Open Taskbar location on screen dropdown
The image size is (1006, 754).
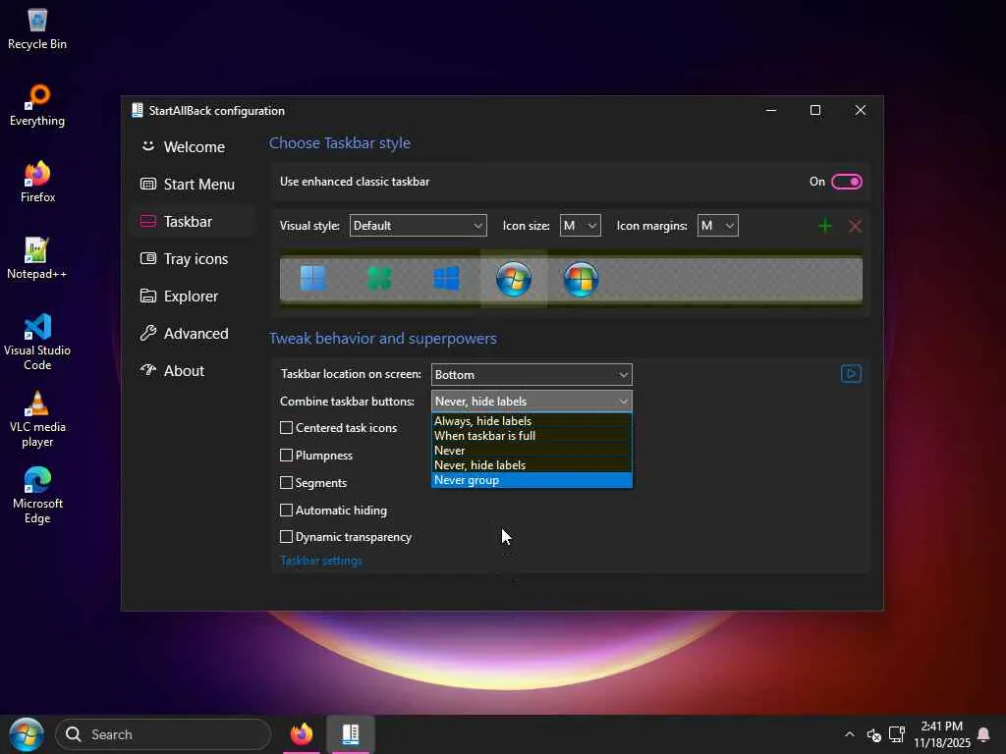[531, 374]
